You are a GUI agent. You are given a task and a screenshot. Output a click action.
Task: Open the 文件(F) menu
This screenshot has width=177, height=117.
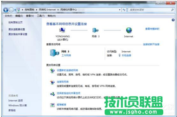(x=9, y=16)
